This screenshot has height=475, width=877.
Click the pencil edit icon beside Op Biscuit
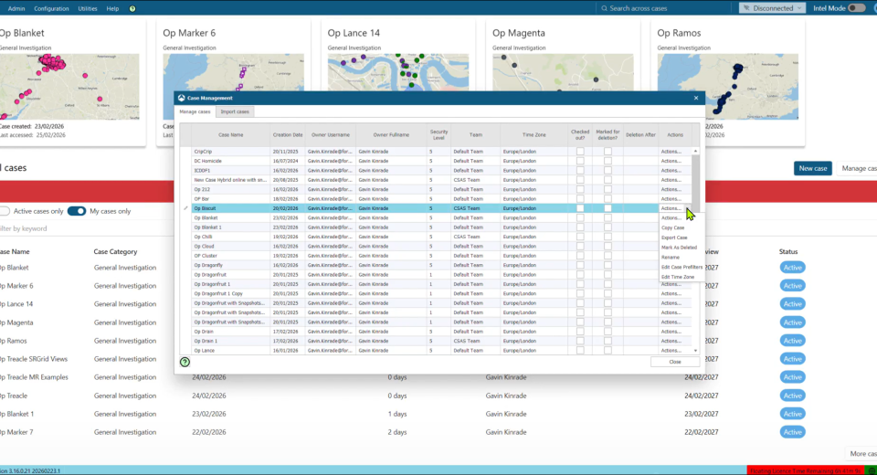point(185,208)
